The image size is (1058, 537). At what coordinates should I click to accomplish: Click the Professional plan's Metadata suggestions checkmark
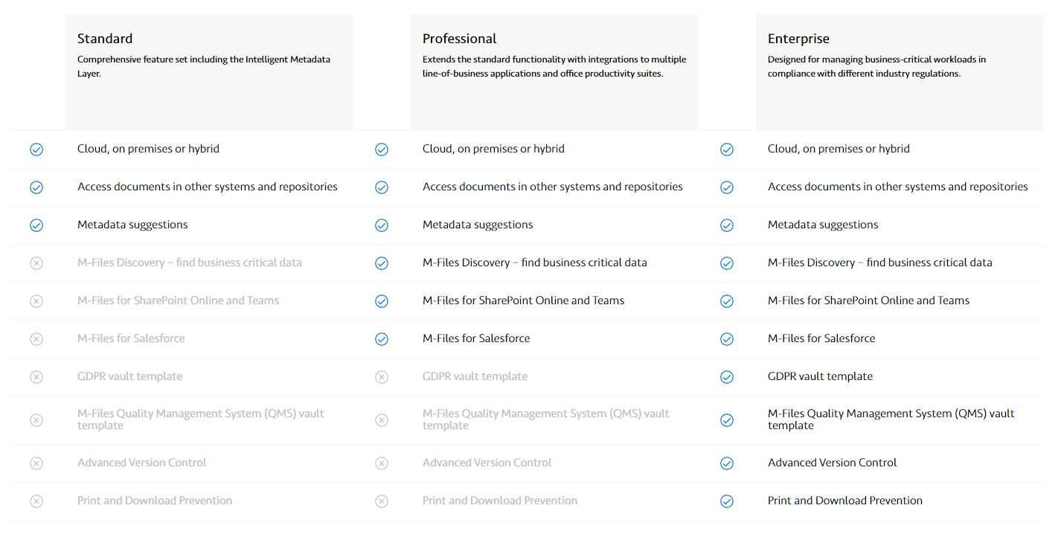pos(382,225)
